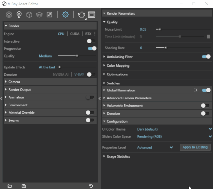The image size is (213, 189).
Task: Click the Global Illumination settings sliders icon
Action: 196,90
